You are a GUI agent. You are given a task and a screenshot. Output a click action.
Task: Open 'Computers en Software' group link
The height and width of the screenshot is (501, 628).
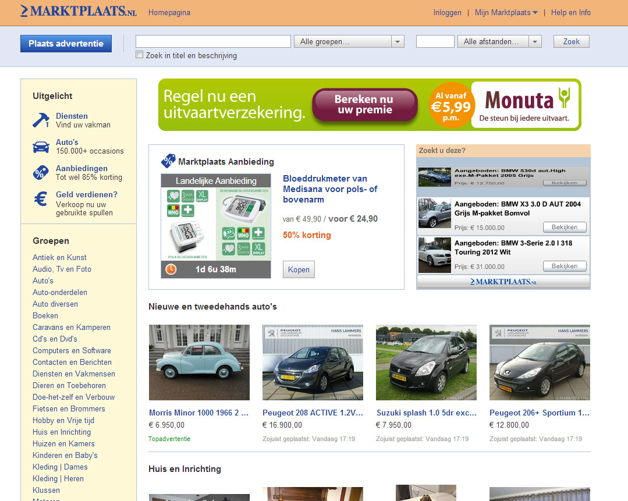pyautogui.click(x=72, y=350)
